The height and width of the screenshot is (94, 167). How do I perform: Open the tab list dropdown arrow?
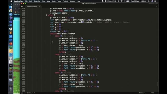tap(157, 6)
